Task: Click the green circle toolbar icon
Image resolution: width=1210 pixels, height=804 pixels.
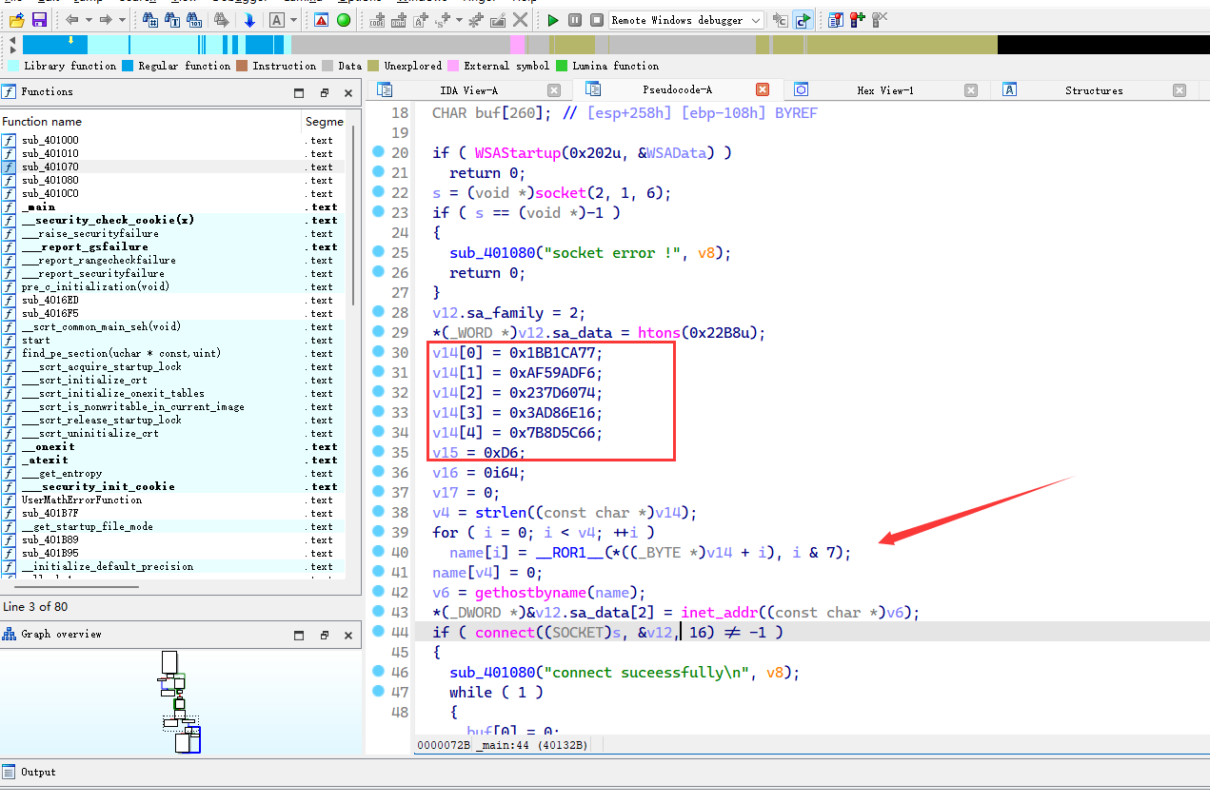Action: 344,20
